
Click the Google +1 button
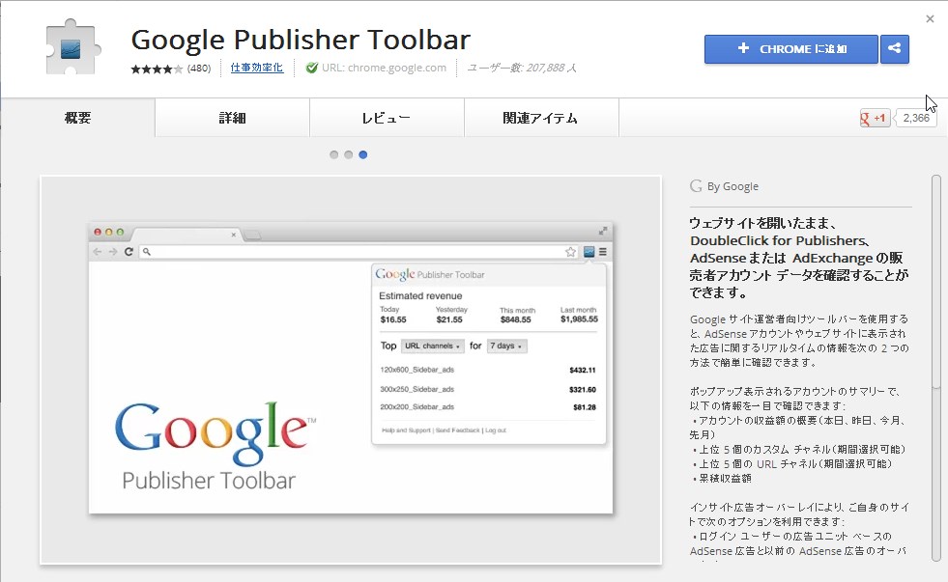[x=875, y=119]
